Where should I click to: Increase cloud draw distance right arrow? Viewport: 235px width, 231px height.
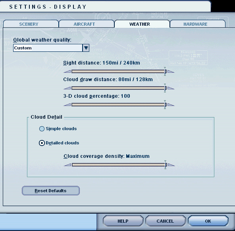click(x=171, y=88)
